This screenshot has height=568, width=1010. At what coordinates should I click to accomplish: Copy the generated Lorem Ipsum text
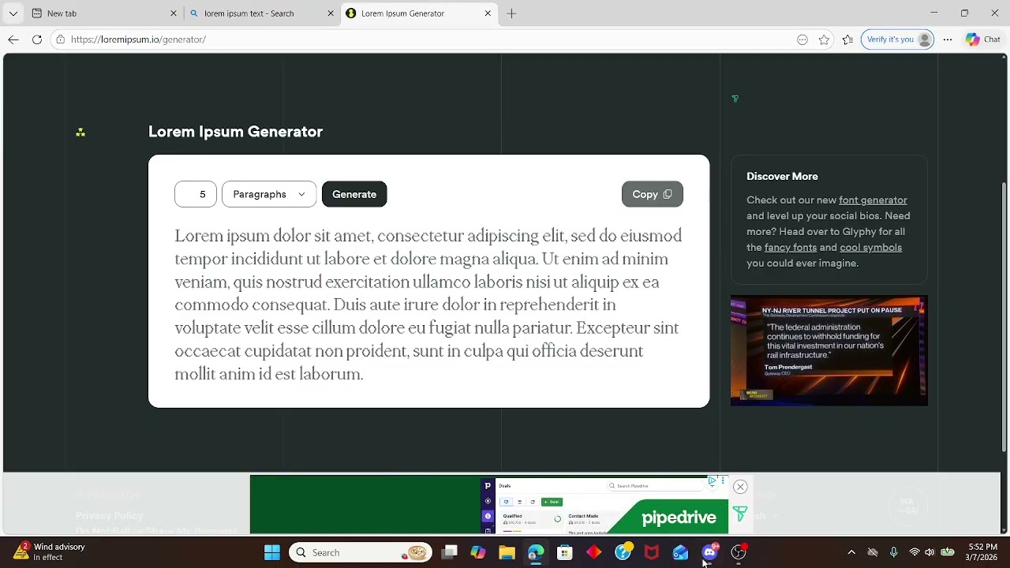pos(652,194)
